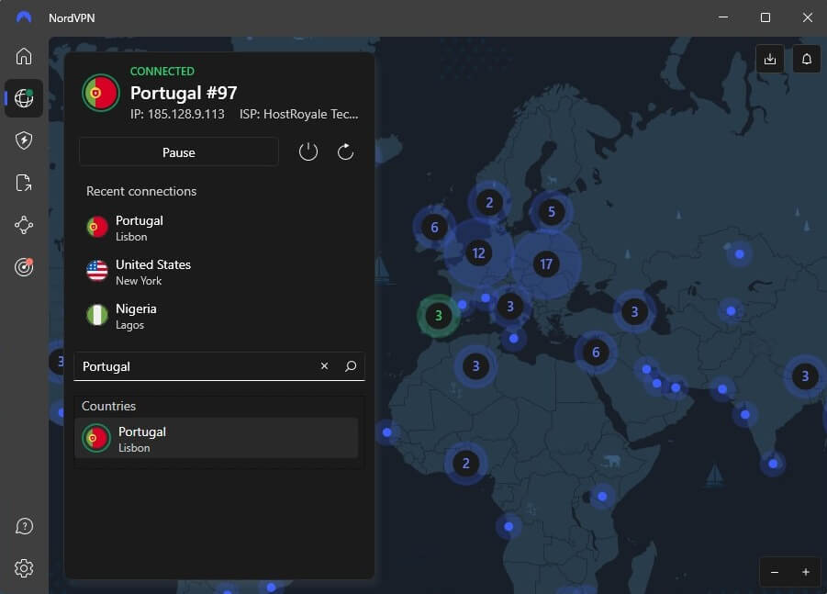Clear the Portugal search text

click(324, 366)
